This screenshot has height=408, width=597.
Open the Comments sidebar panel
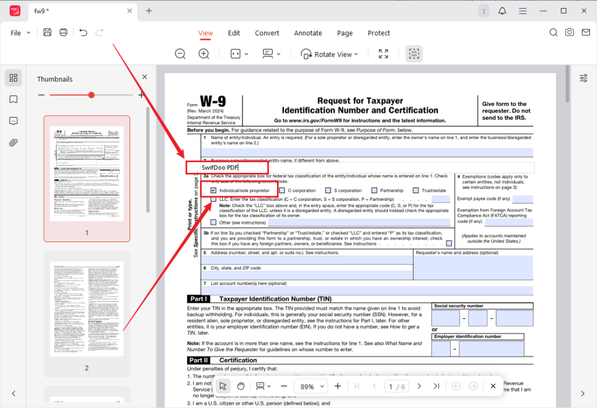[13, 121]
